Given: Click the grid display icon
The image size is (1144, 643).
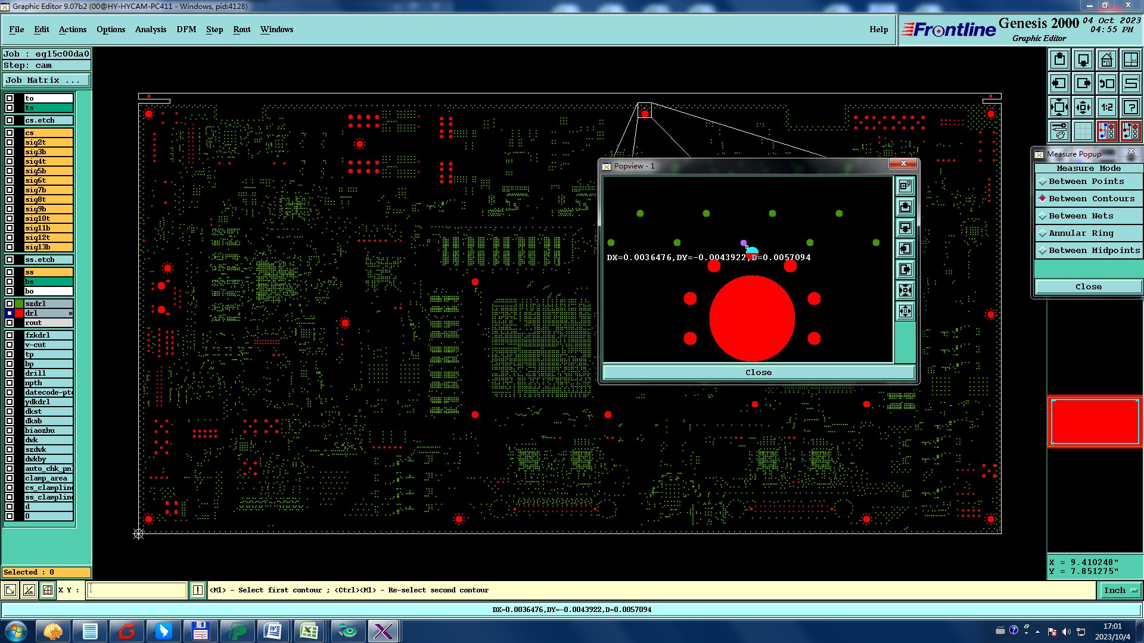Looking at the screenshot, I should click(x=1083, y=131).
